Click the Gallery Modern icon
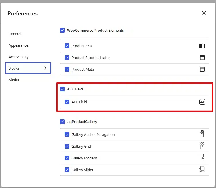The image size is (216, 188). click(202, 157)
